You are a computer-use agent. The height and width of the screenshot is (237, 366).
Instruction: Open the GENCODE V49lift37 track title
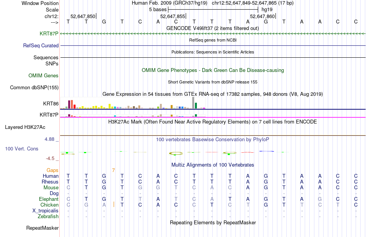point(213,28)
